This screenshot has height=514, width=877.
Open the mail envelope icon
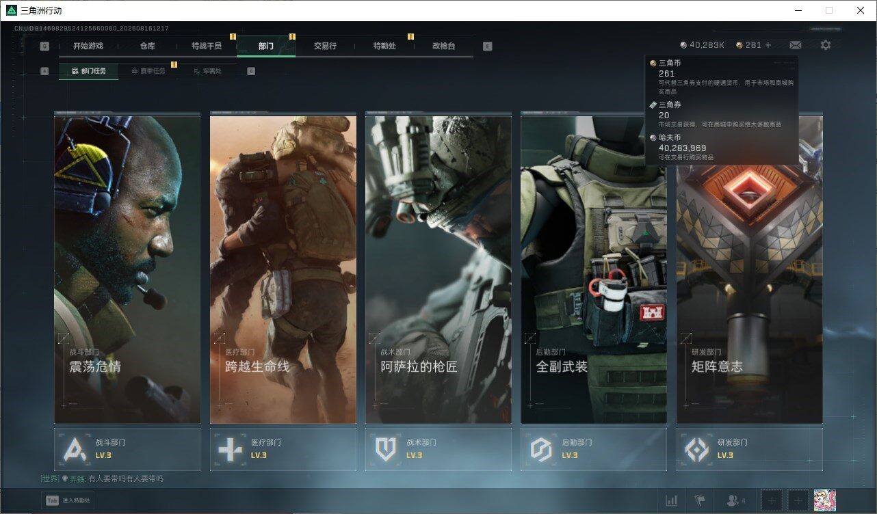795,45
